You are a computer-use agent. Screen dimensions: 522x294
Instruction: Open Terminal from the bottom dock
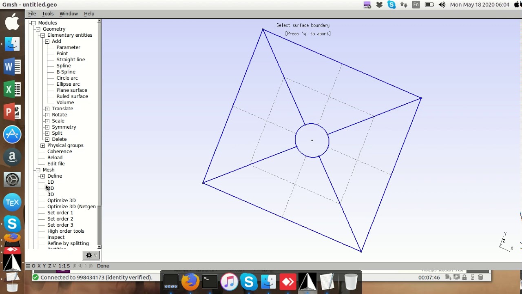pyautogui.click(x=210, y=281)
